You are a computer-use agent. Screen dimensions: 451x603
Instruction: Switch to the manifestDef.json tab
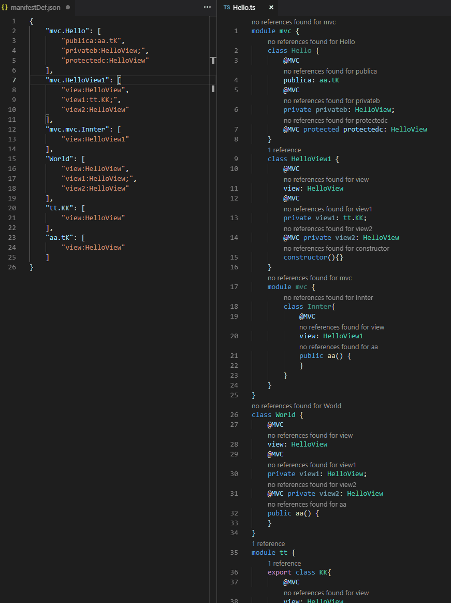pos(35,7)
